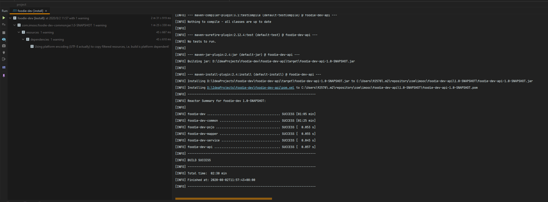Click '1 m 25 s 330 ms' duration
Viewport: 548px width, 202px height.
161,25
